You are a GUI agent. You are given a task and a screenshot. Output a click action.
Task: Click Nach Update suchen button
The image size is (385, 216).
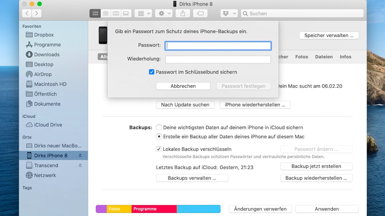click(x=186, y=105)
